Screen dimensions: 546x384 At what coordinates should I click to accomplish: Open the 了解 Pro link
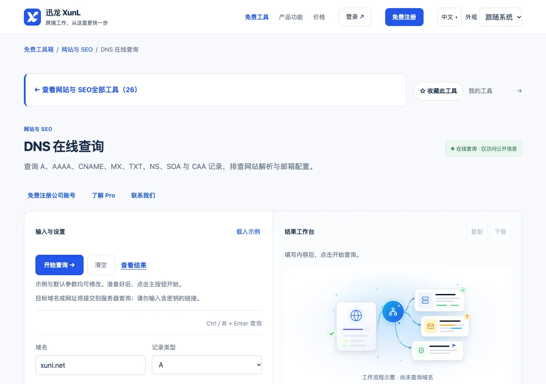click(104, 195)
